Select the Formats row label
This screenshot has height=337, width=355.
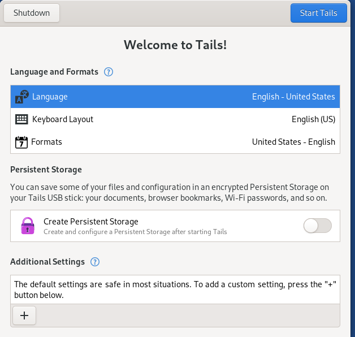click(x=46, y=142)
